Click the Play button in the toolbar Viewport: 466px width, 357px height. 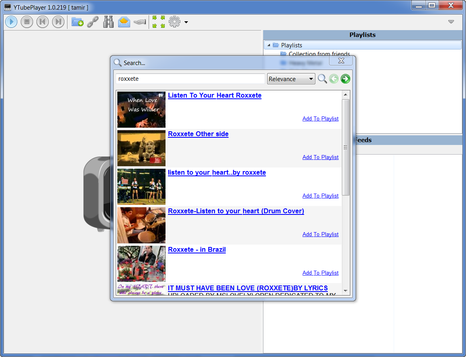tap(11, 22)
